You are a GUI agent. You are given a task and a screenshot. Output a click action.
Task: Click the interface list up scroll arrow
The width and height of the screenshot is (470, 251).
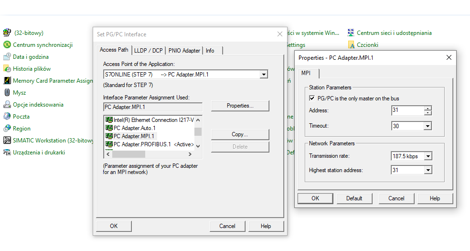(198, 120)
